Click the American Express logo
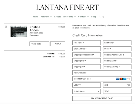The width and height of the screenshot is (135, 104). 125,79
